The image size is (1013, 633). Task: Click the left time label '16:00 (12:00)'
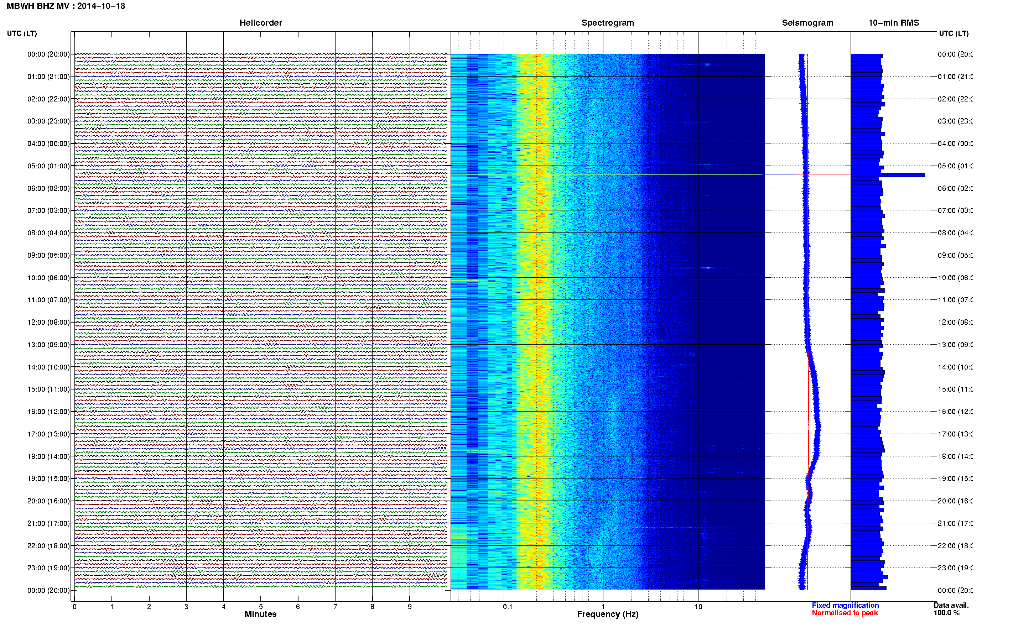coord(48,412)
